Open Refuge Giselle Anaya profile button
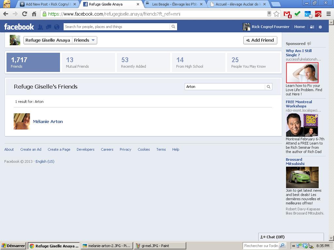Viewport: 334px width, 250px height. click(48, 40)
